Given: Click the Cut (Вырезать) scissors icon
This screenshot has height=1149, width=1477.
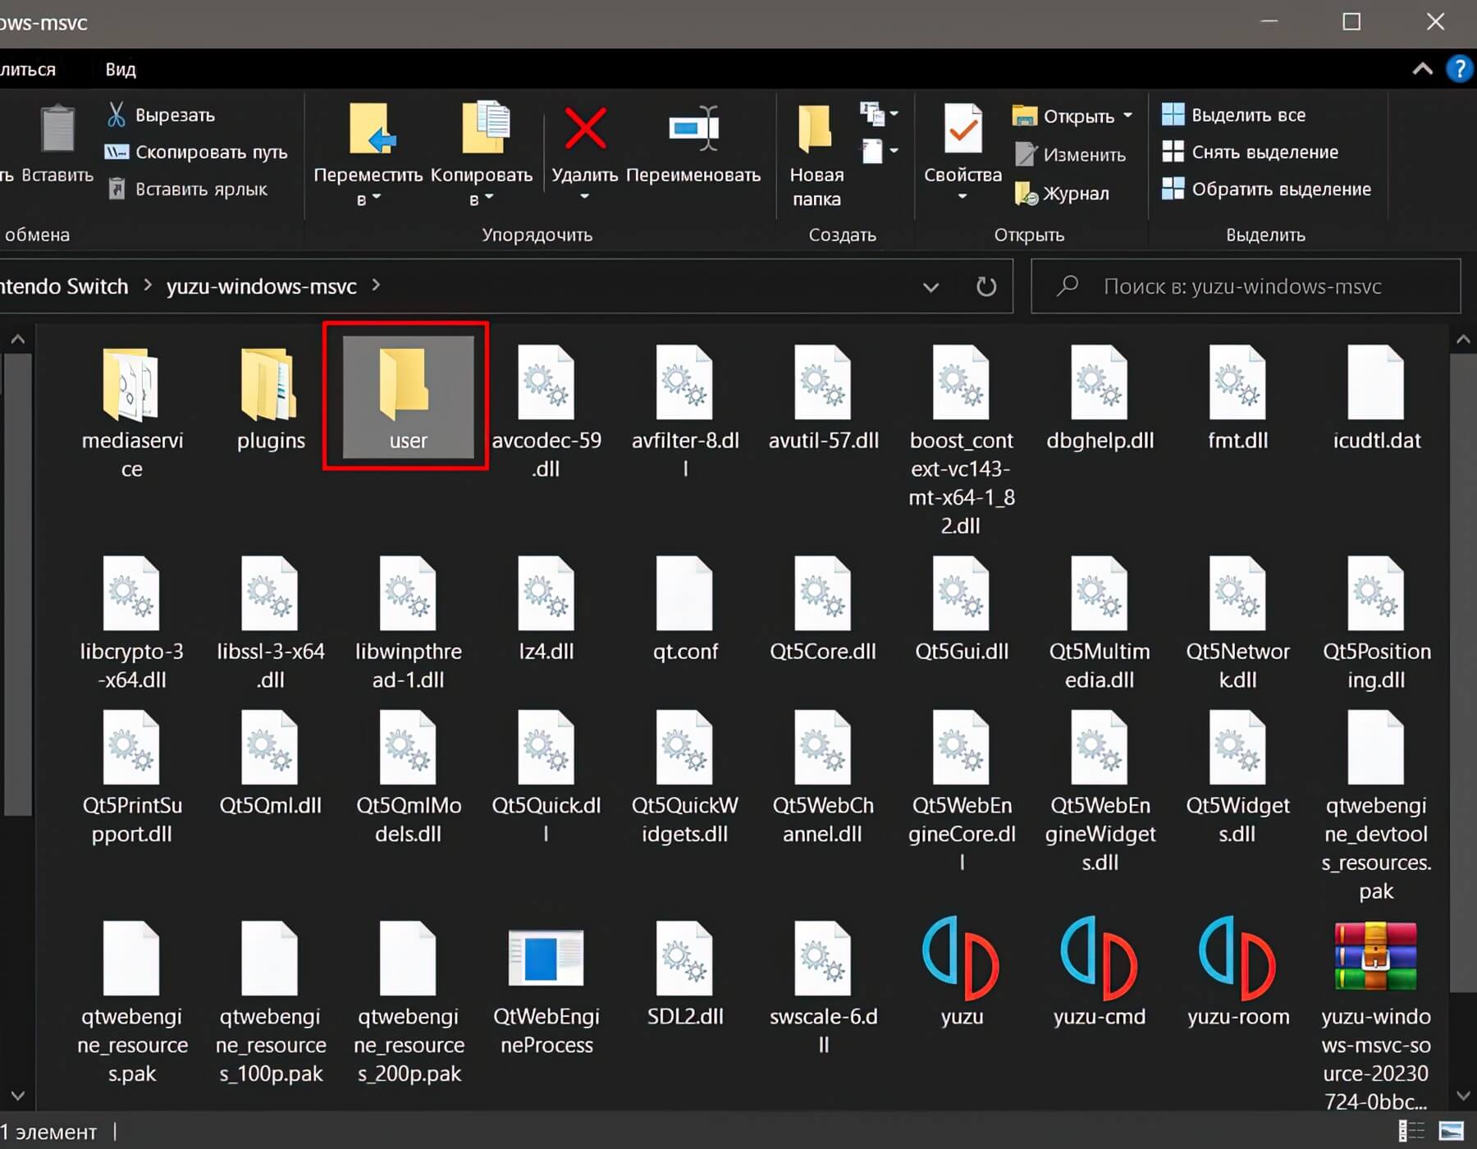Looking at the screenshot, I should (117, 115).
